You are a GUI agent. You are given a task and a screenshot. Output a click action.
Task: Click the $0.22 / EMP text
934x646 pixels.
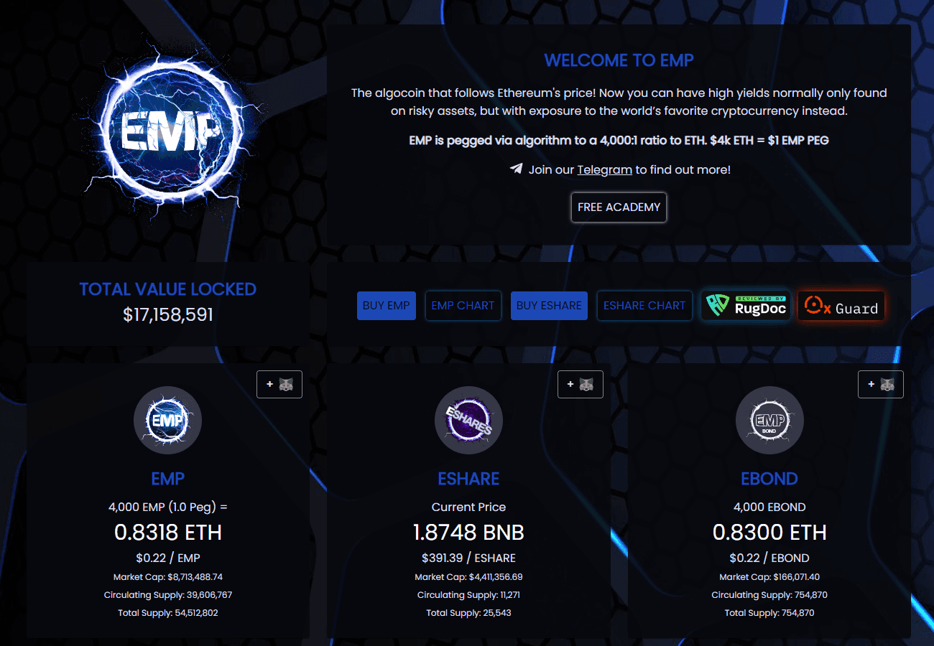pos(168,558)
